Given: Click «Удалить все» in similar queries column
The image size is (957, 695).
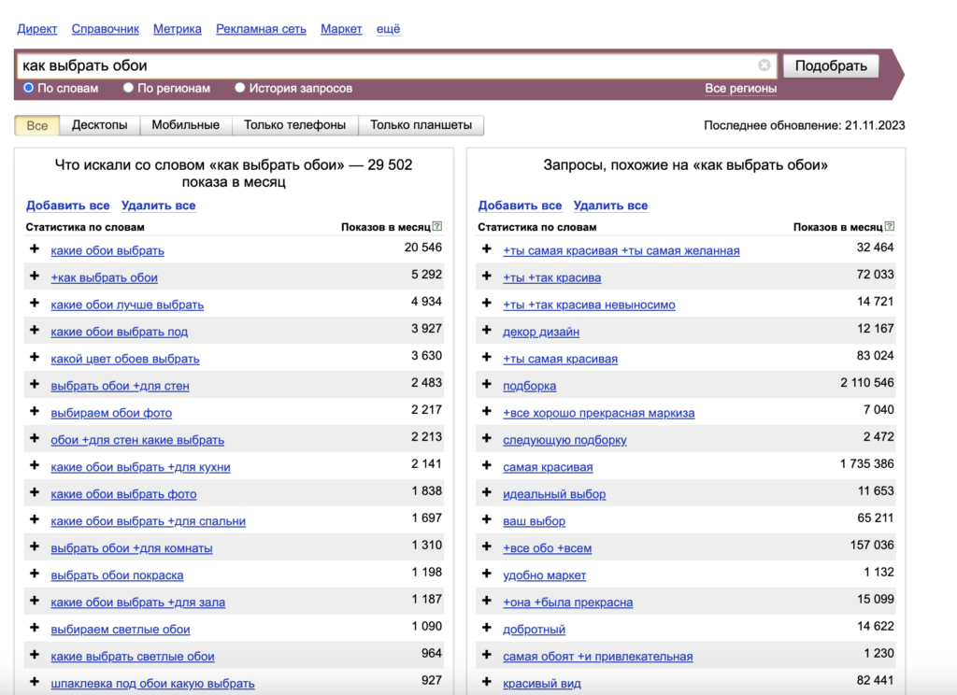Looking at the screenshot, I should pos(610,206).
